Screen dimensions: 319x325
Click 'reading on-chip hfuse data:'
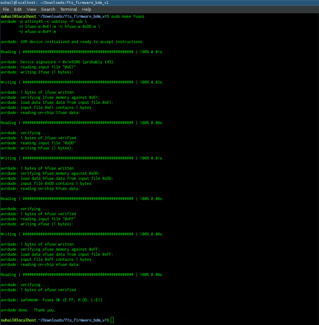click(50, 189)
